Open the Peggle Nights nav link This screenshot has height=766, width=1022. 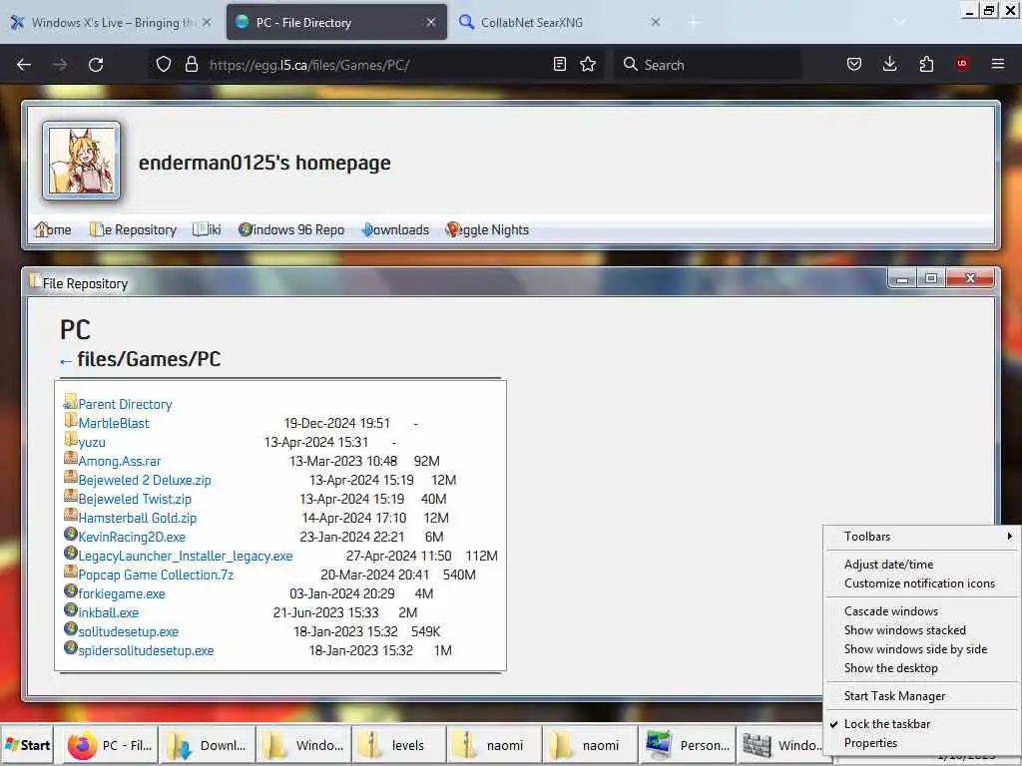tap(487, 229)
